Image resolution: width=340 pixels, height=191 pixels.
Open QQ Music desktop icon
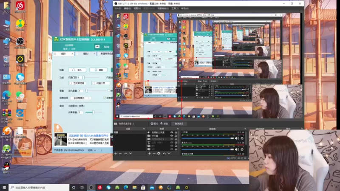click(20, 25)
